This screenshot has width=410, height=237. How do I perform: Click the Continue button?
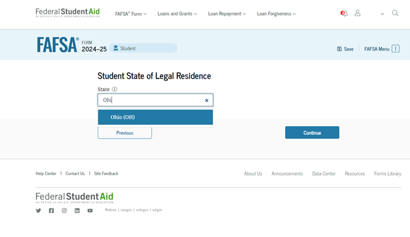(x=312, y=132)
